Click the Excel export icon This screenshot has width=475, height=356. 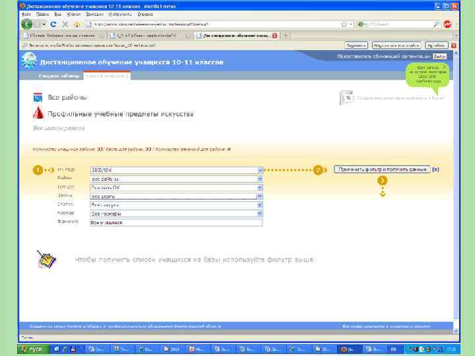tap(346, 98)
